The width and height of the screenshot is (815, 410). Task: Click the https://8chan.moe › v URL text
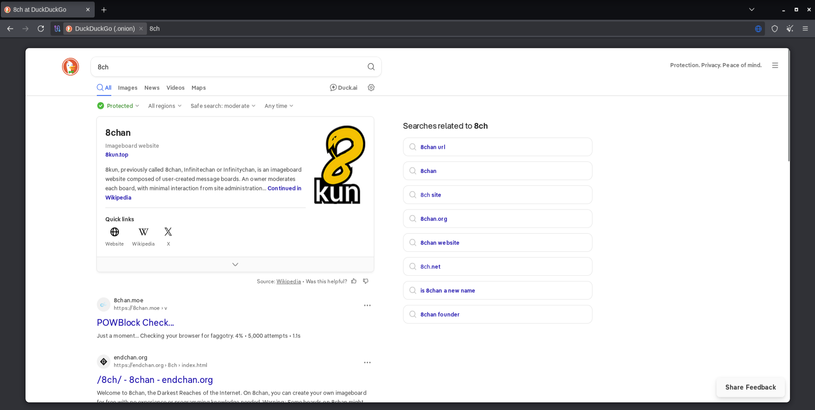141,308
